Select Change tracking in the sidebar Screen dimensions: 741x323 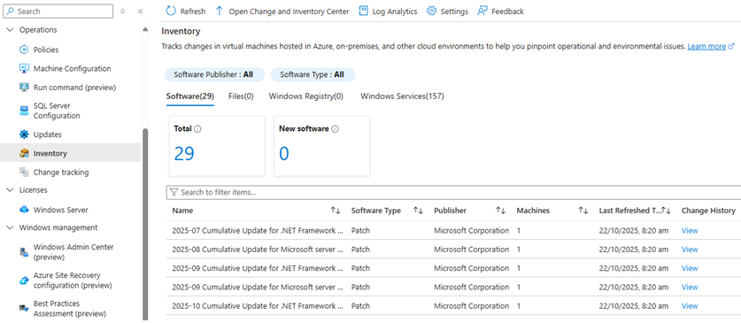[61, 173]
